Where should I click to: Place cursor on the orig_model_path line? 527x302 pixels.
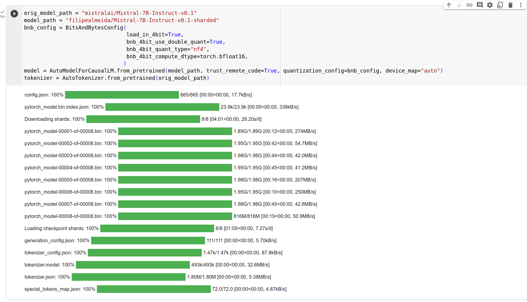[x=110, y=13]
